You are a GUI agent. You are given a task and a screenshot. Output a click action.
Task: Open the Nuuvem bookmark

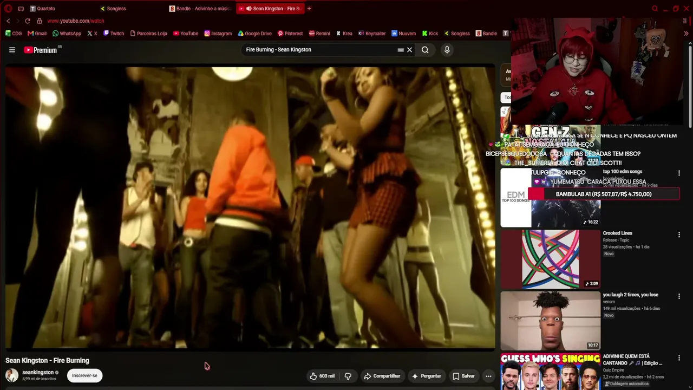[403, 34]
